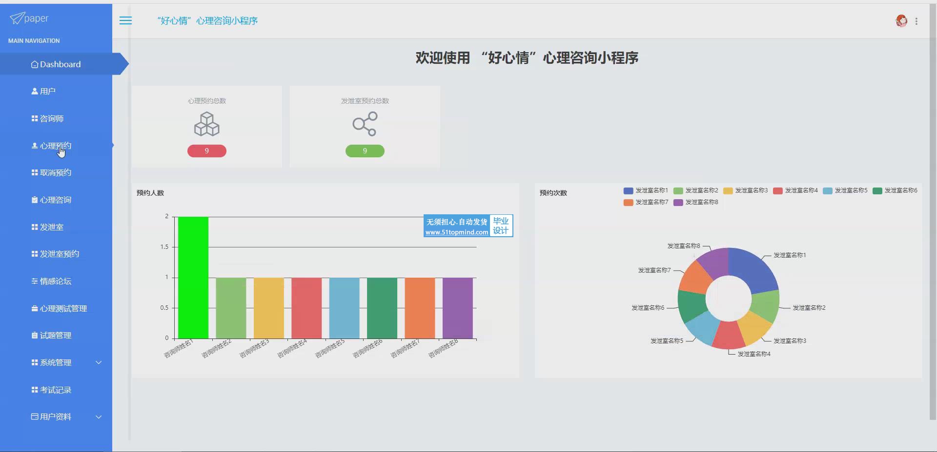The height and width of the screenshot is (452, 937).
Task: Click the person icon beside 用户
Action: tap(35, 91)
